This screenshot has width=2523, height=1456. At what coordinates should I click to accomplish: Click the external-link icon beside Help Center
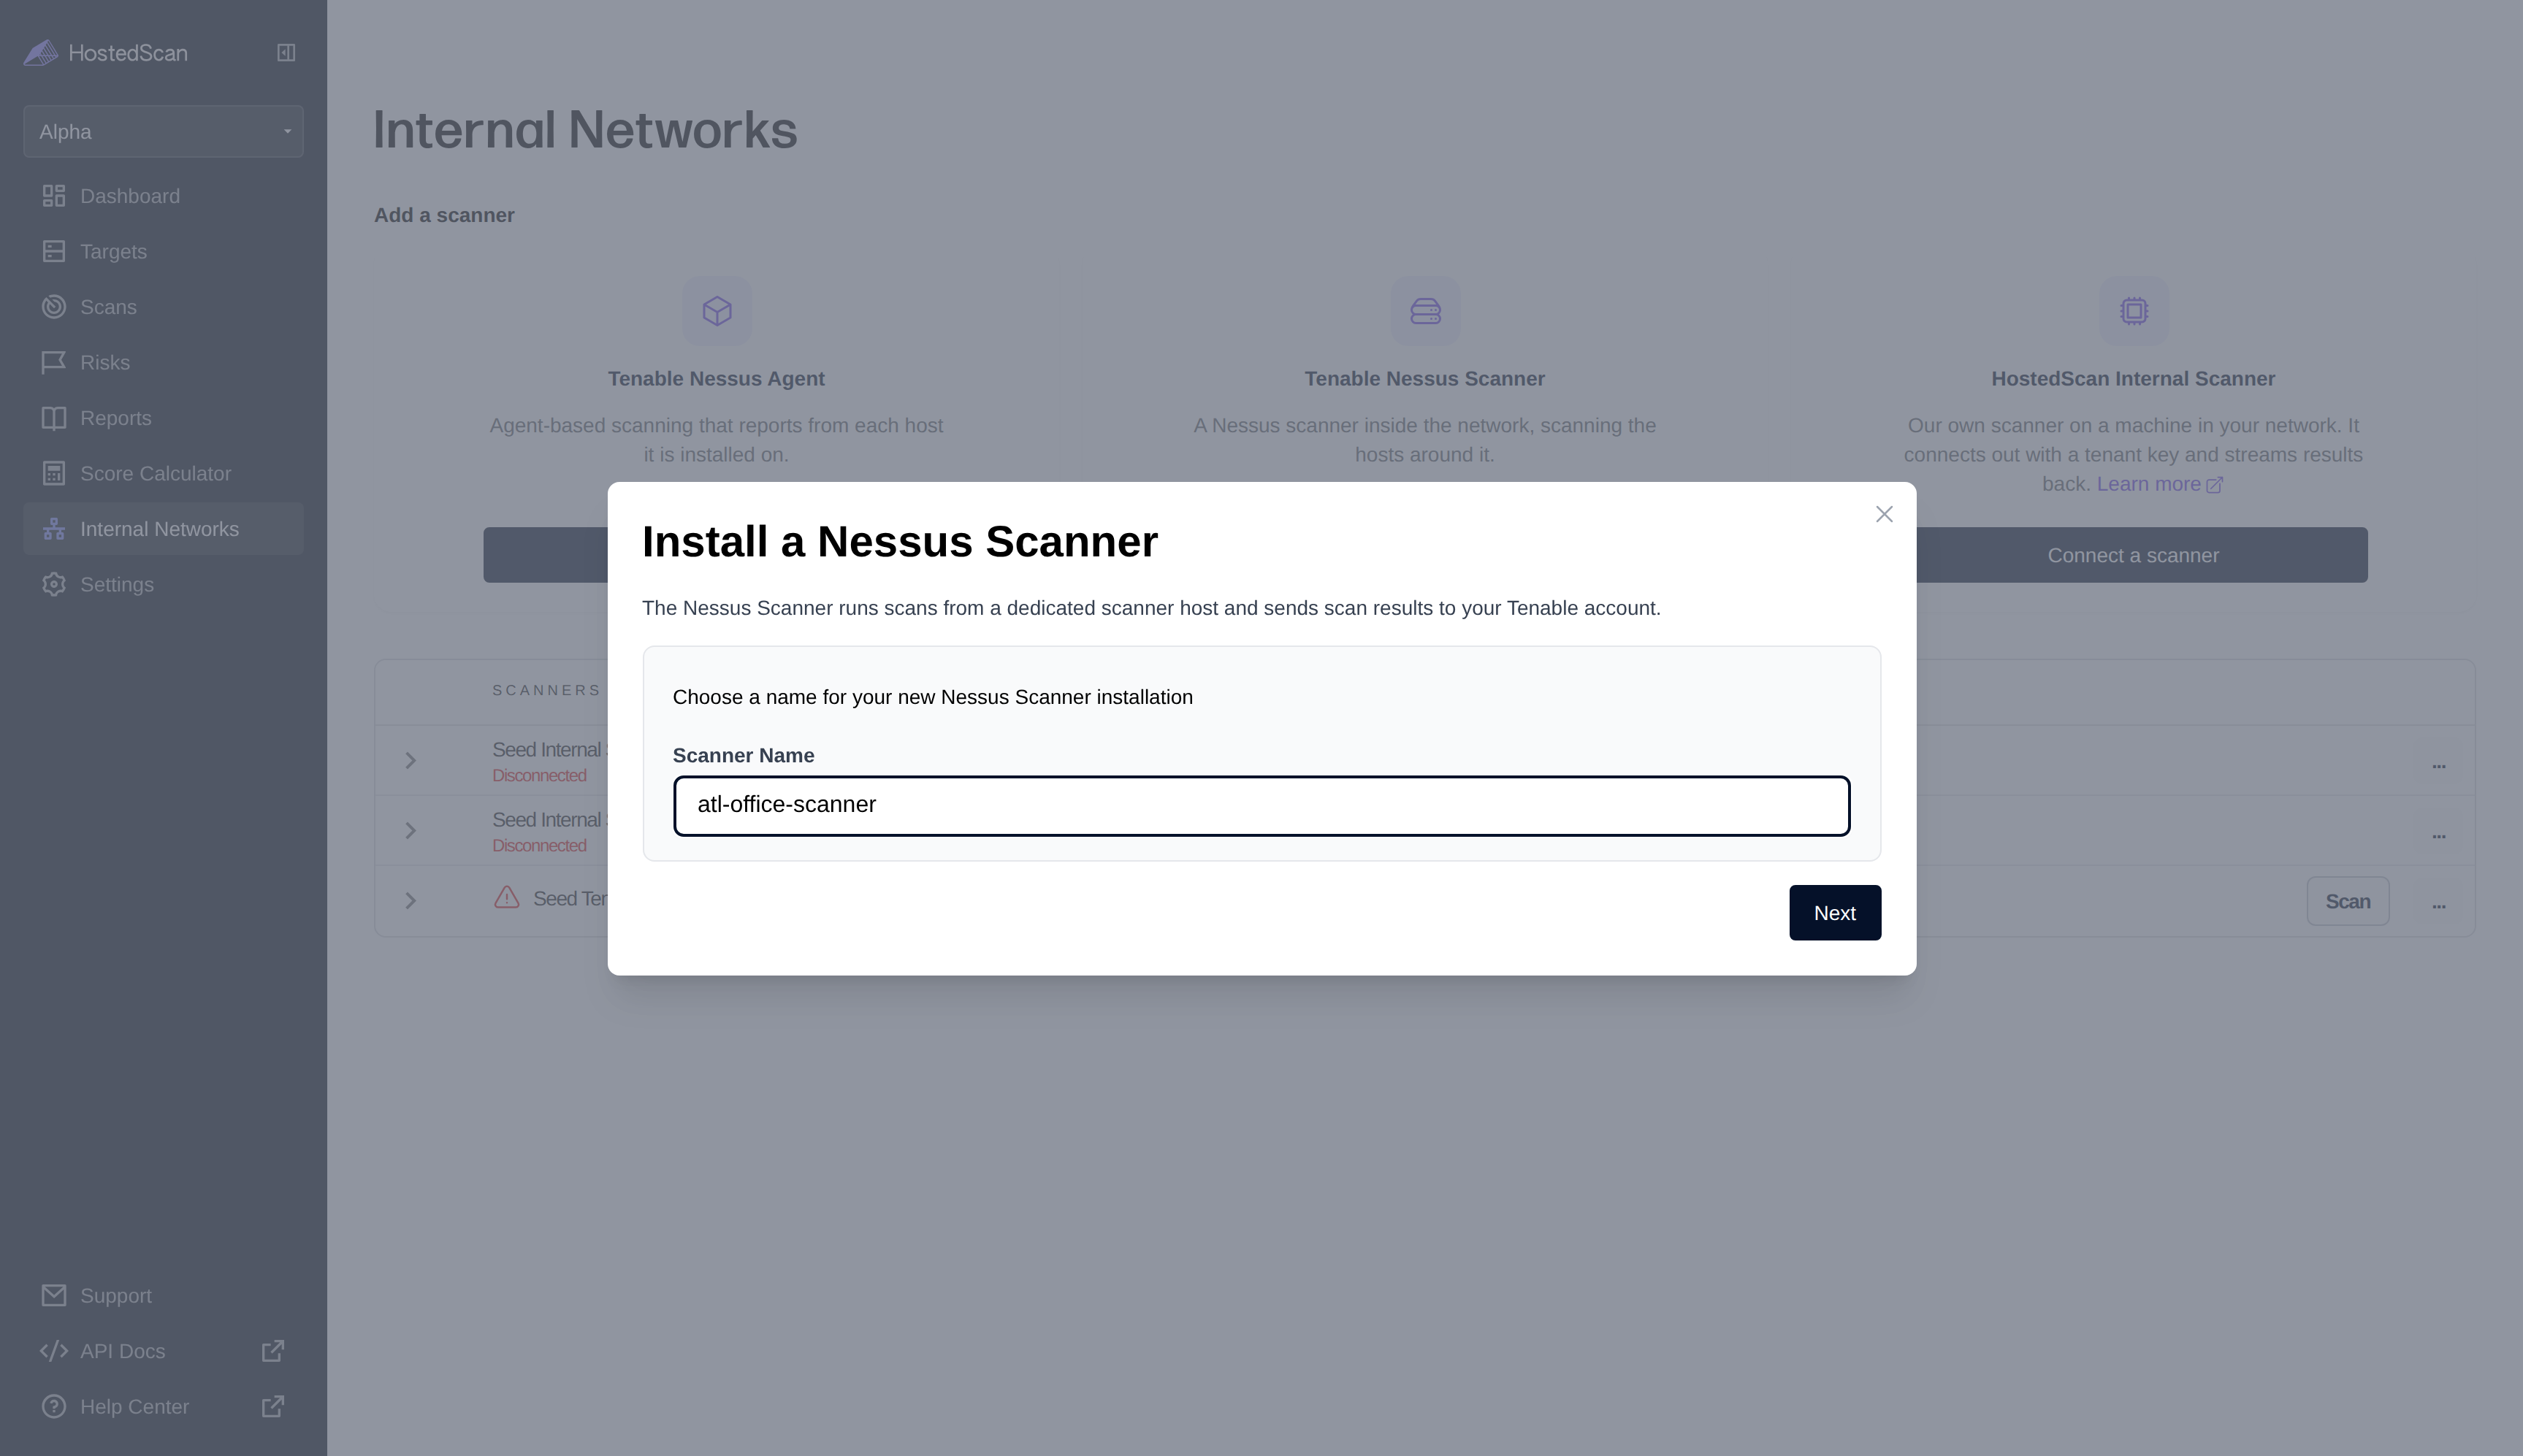273,1407
